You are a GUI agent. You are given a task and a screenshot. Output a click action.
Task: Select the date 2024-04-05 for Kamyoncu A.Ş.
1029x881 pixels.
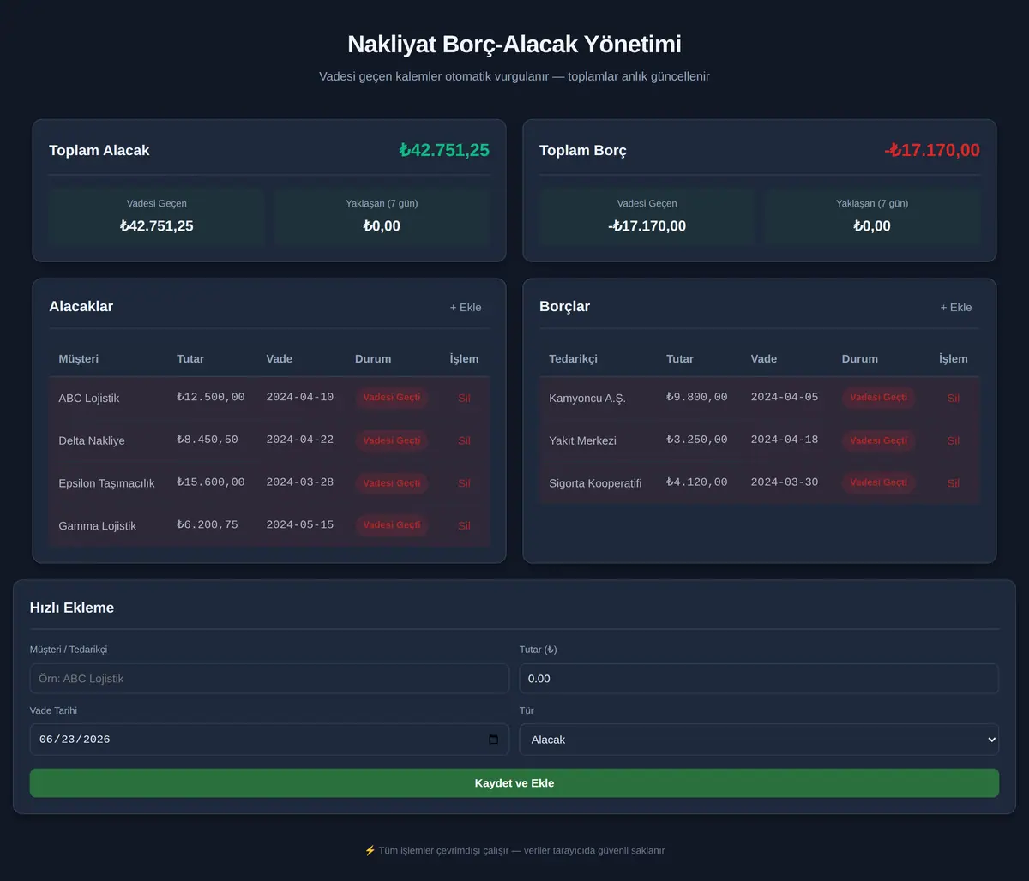785,398
